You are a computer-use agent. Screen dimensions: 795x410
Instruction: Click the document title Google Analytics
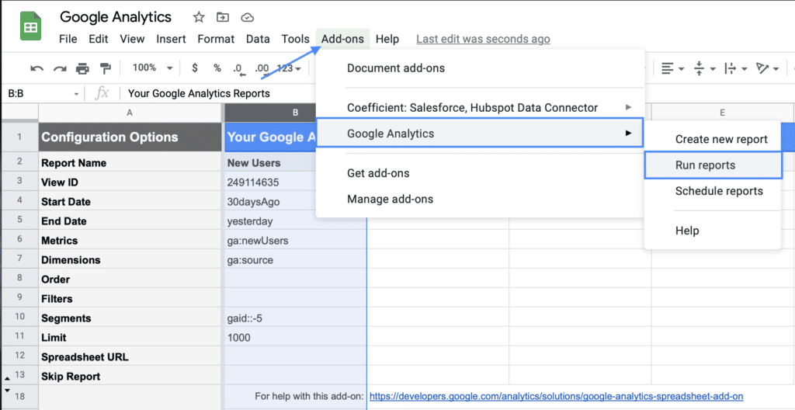(116, 17)
